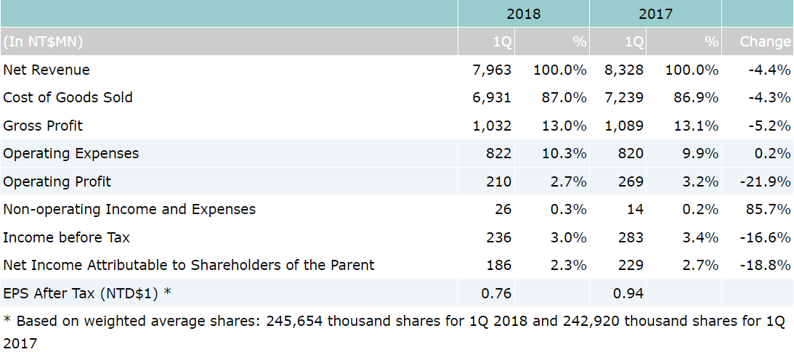The width and height of the screenshot is (794, 352).
Task: Select the 0.76 EPS value
Action: 496,293
